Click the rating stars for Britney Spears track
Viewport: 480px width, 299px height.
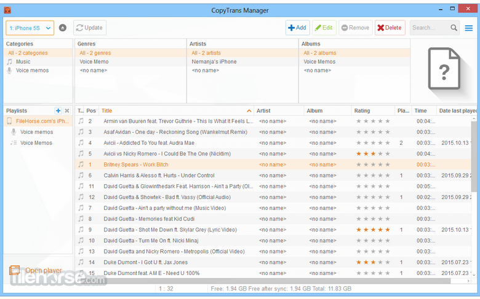(373, 165)
